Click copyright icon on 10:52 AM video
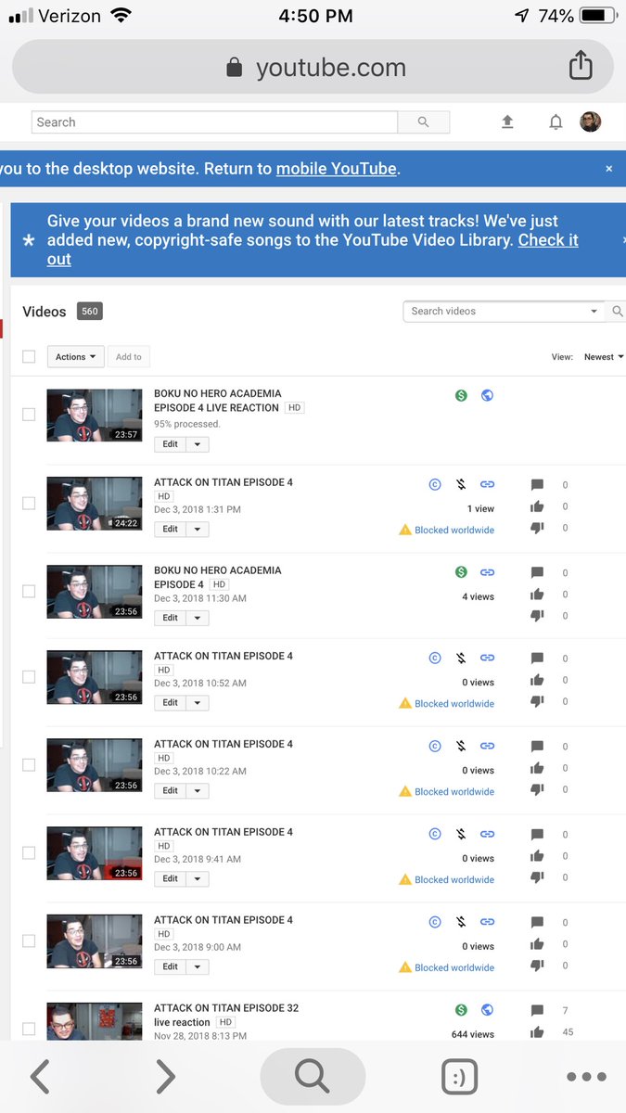Viewport: 626px width, 1113px height. pyautogui.click(x=435, y=658)
